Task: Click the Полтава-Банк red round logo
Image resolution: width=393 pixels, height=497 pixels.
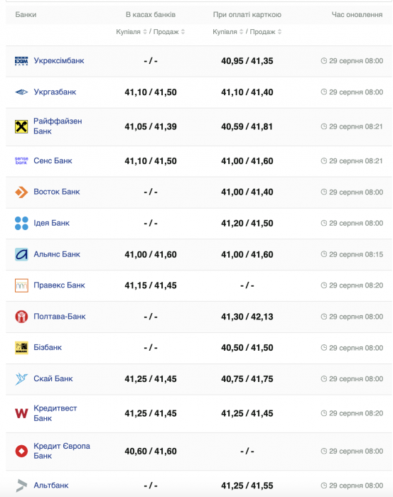Action: click(x=21, y=317)
